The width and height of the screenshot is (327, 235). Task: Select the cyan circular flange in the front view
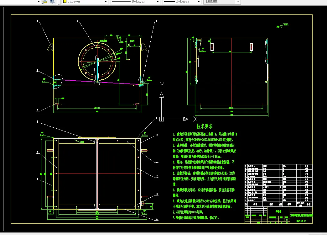97,61
